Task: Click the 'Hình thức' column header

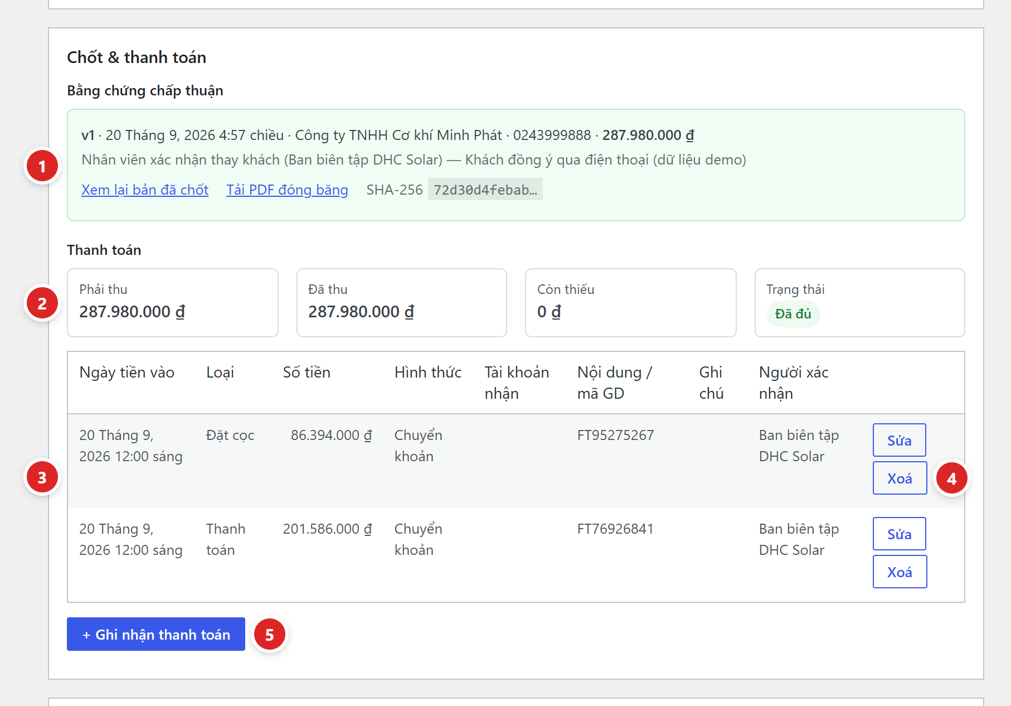Action: (428, 372)
